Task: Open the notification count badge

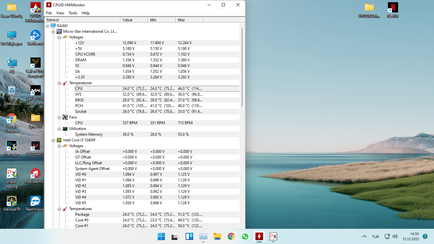Action: click(x=425, y=236)
